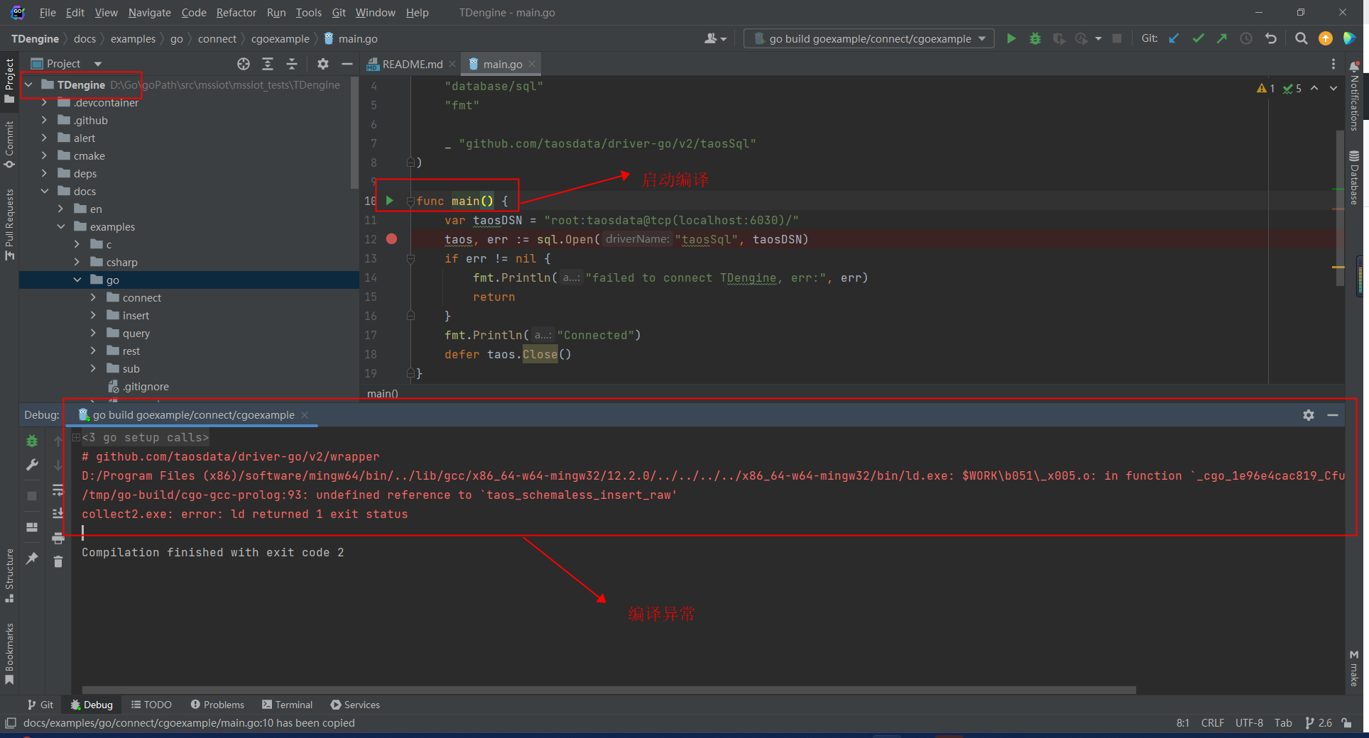This screenshot has width=1369, height=738.
Task: Collapse the docs folder
Action: [45, 191]
